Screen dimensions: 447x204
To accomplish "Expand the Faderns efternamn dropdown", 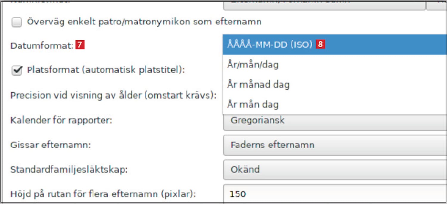I will (x=334, y=145).
